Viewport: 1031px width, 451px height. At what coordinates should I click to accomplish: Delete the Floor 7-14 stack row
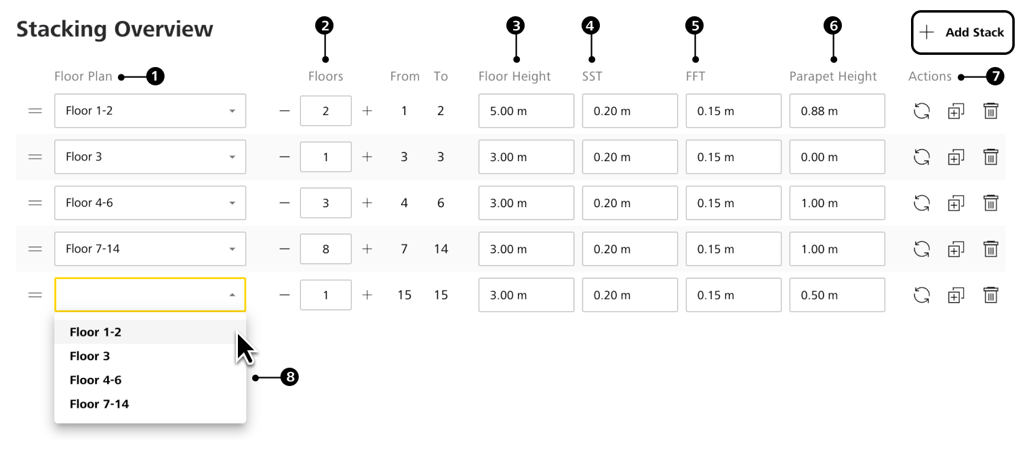coord(990,249)
